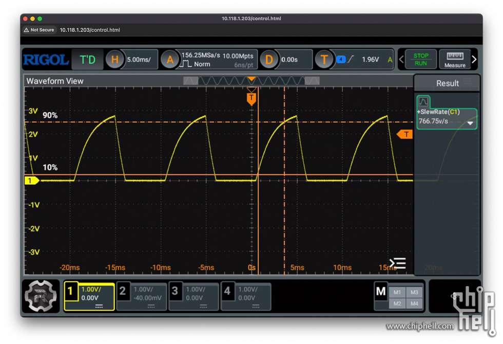Image resolution: width=503 pixels, height=344 pixels.
Task: Click channel 3 1.00V/ scale readout
Action: click(x=196, y=289)
